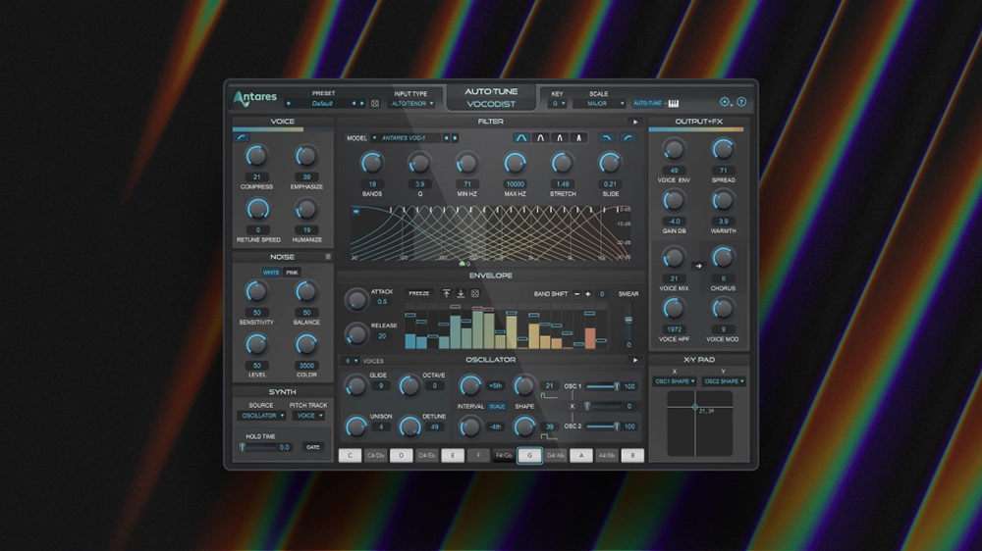Viewport: 982px width, 551px height.
Task: Click the OSC 1 level slider
Action: coord(603,386)
